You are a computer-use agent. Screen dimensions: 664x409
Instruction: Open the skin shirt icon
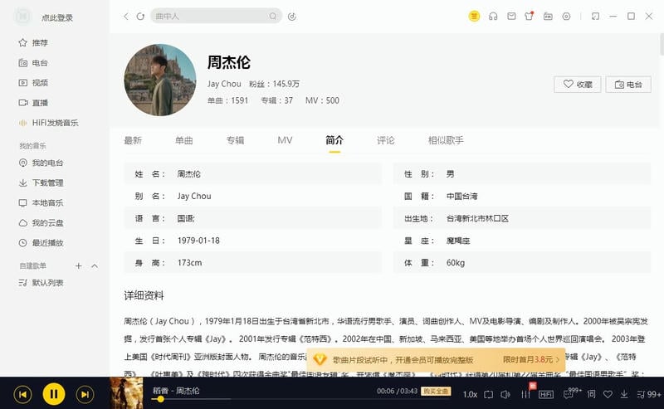[530, 16]
